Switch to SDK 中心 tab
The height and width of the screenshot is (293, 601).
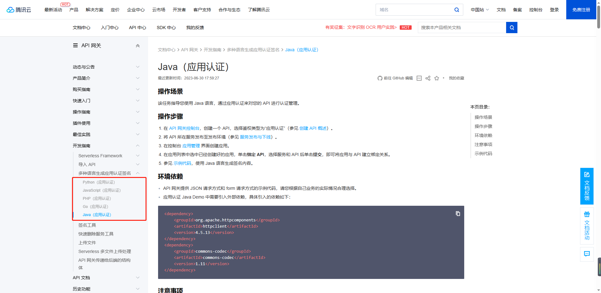[166, 28]
